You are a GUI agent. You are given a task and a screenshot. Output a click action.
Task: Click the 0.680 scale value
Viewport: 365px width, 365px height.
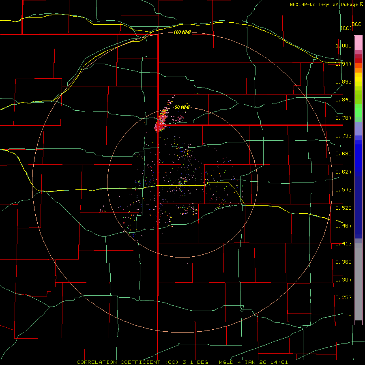tap(344, 154)
